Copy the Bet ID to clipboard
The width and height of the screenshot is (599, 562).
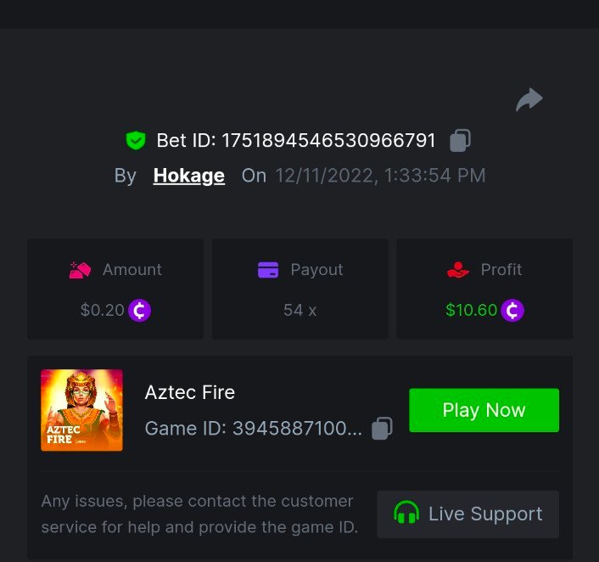[x=460, y=140]
